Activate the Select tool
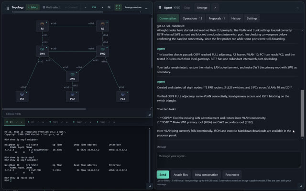Screen dimensions: 306x191 click(33, 8)
